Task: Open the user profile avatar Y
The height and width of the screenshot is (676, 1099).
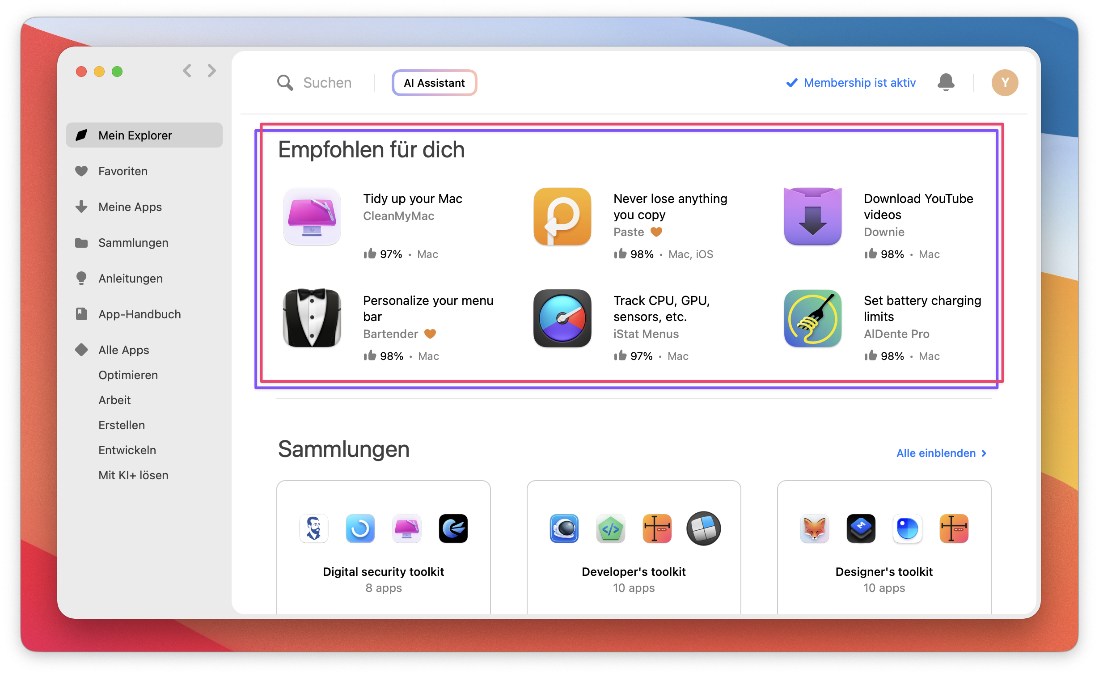Action: coord(1005,83)
